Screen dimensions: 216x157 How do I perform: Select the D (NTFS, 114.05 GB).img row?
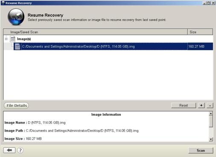(113, 46)
